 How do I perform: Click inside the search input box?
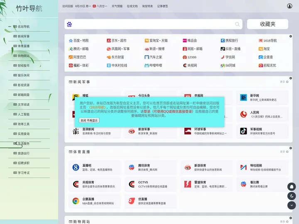click(x=153, y=24)
